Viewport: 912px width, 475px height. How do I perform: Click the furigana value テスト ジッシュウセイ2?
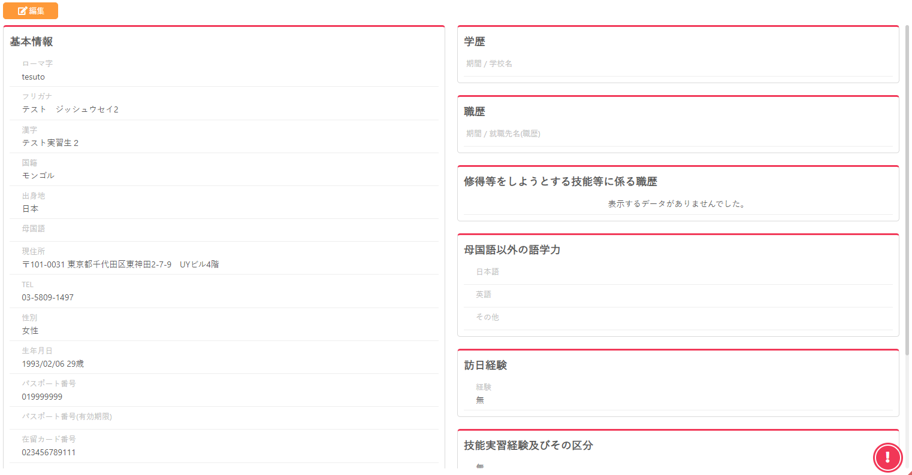point(70,109)
